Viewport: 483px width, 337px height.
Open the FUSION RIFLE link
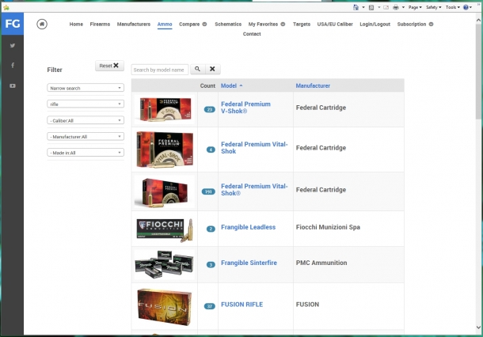tap(241, 305)
